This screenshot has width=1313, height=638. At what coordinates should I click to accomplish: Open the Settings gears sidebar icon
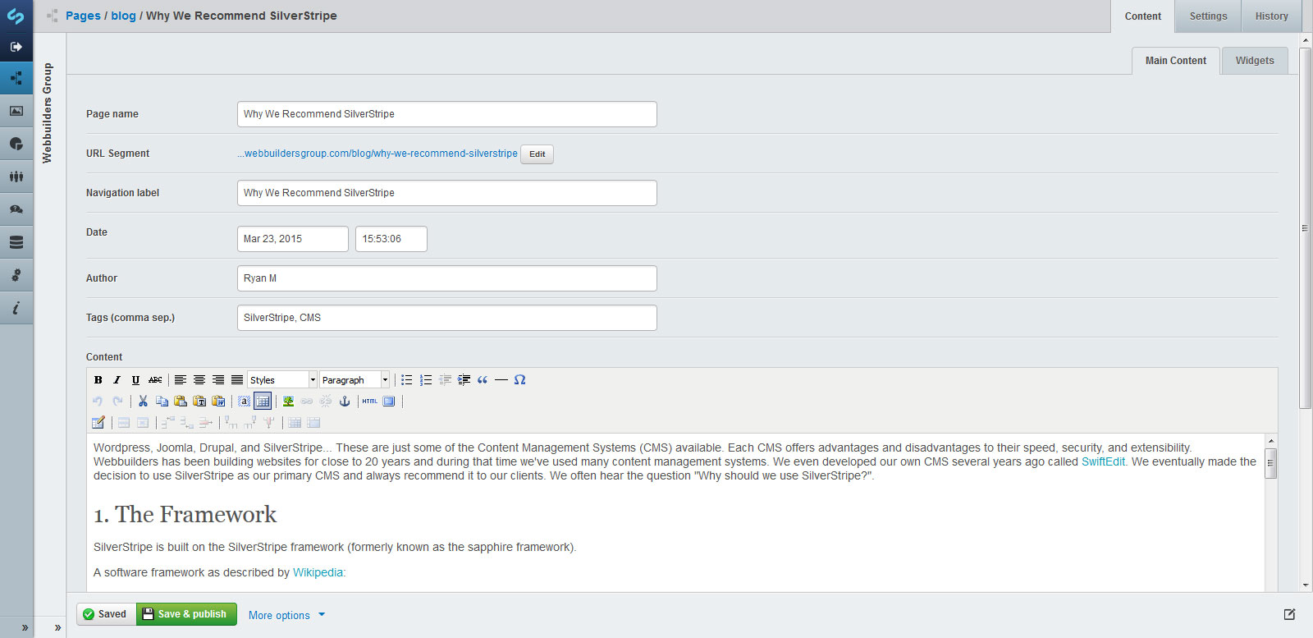(x=16, y=275)
